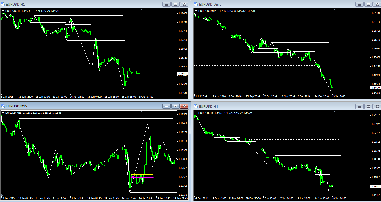The width and height of the screenshot is (381, 202).
Task: Expand the triangle beside EURUSD,H1 chart label
Action: [x=3, y=11]
